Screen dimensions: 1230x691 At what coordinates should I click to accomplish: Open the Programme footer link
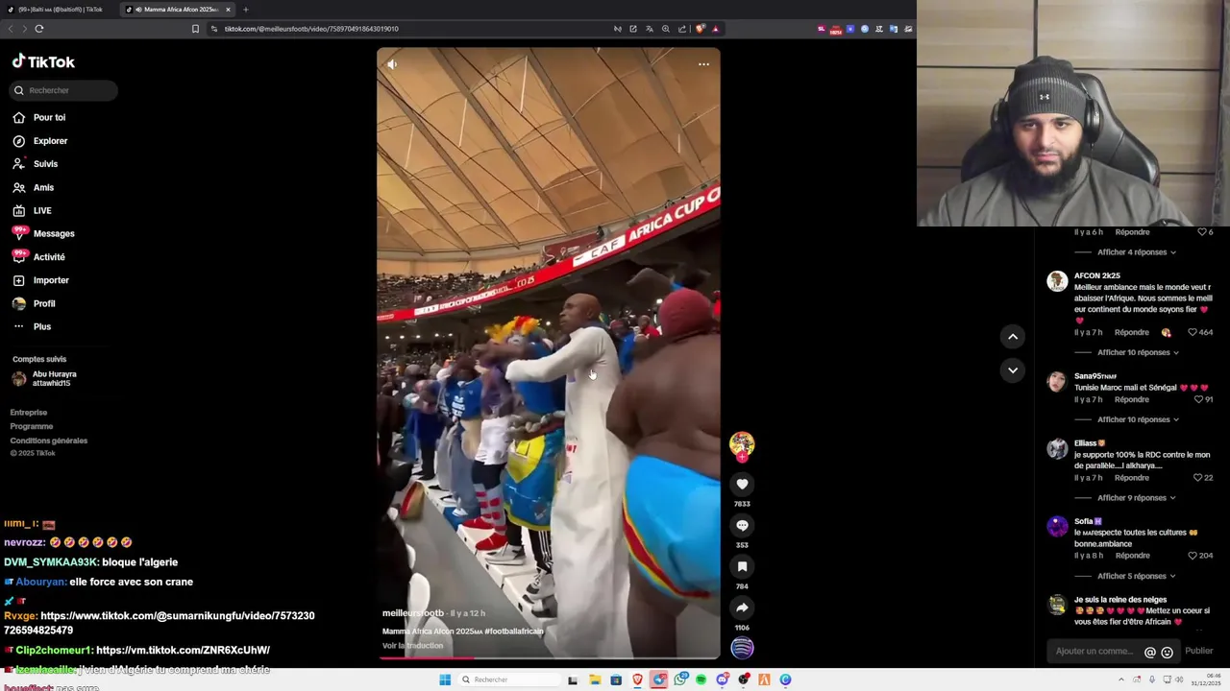pyautogui.click(x=32, y=426)
